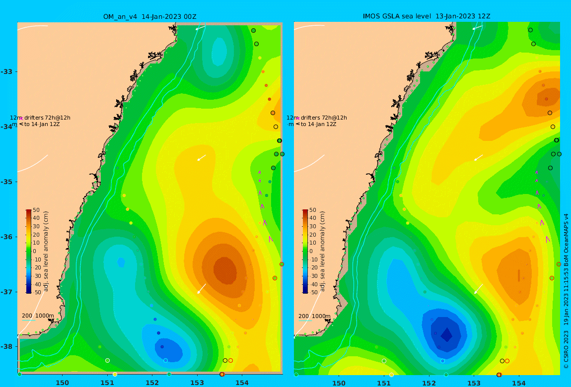Click the cyan isobath legend line on the right map

point(305,321)
